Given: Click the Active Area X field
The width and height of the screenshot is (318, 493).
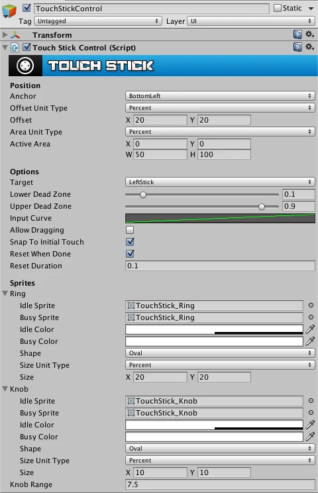Looking at the screenshot, I should 160,144.
